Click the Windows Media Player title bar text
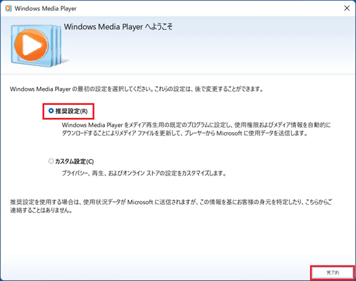This screenshot has height=281, width=356. pos(46,8)
